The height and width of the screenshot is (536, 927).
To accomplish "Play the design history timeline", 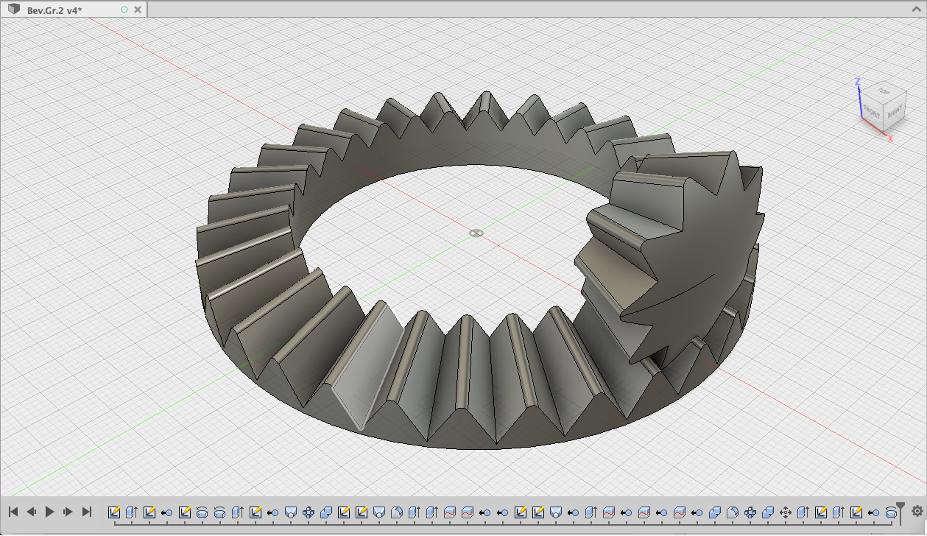I will click(50, 511).
